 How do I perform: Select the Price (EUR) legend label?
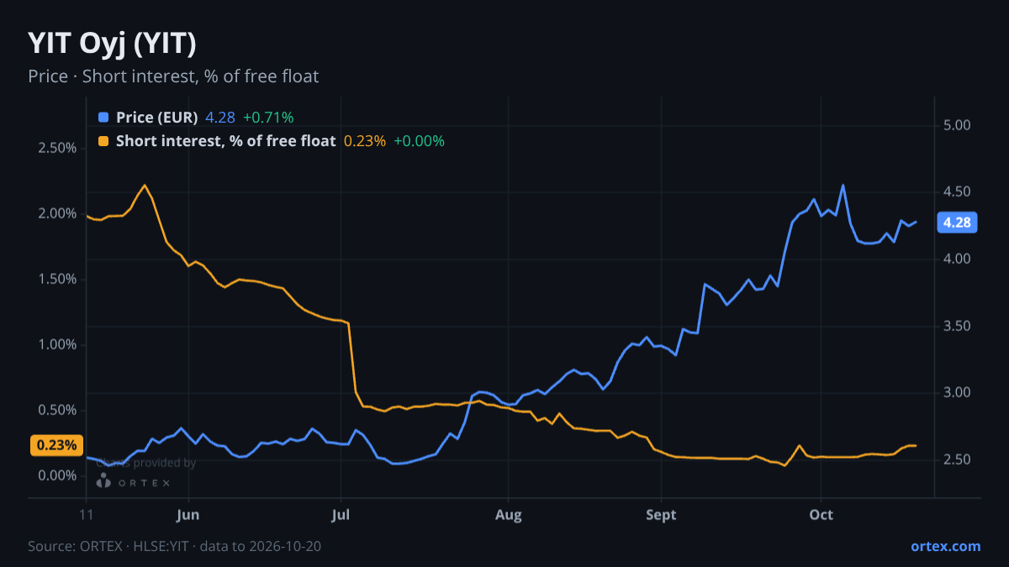click(157, 118)
